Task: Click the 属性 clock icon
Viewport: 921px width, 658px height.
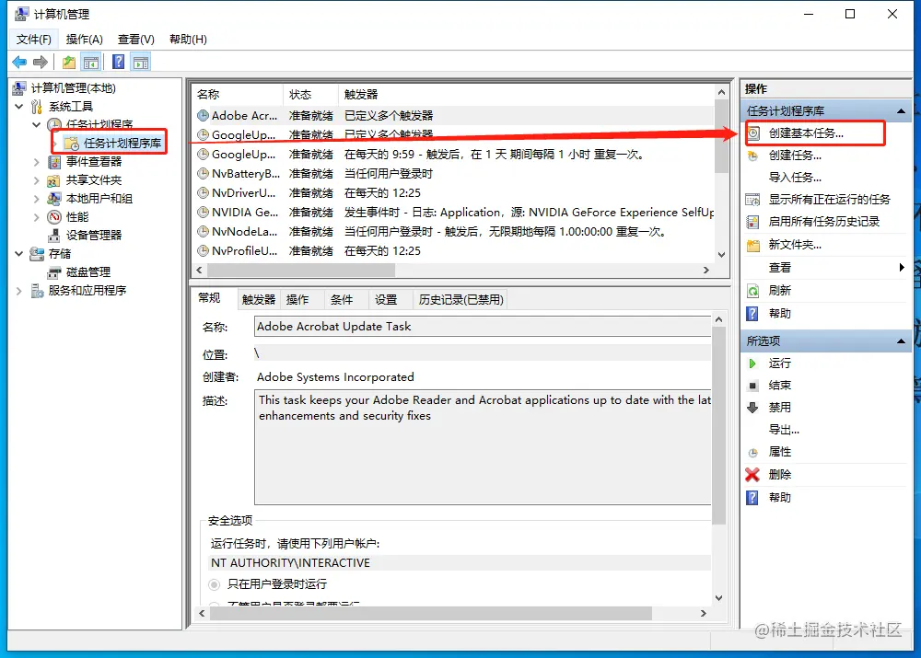Action: click(752, 453)
